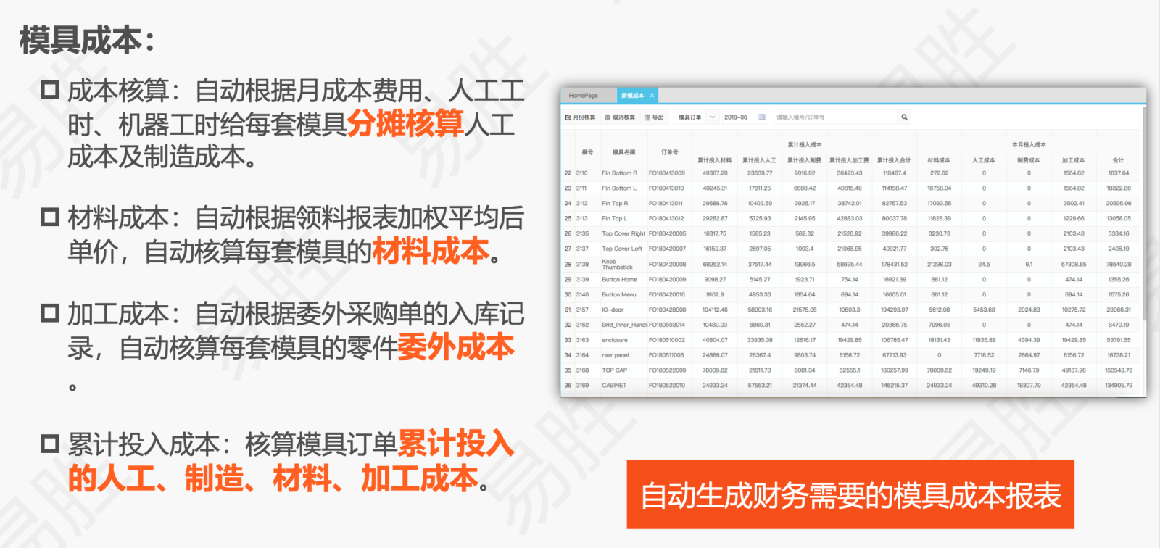Expand the 模具订单 dropdown arrow
The width and height of the screenshot is (1160, 548).
coord(712,117)
